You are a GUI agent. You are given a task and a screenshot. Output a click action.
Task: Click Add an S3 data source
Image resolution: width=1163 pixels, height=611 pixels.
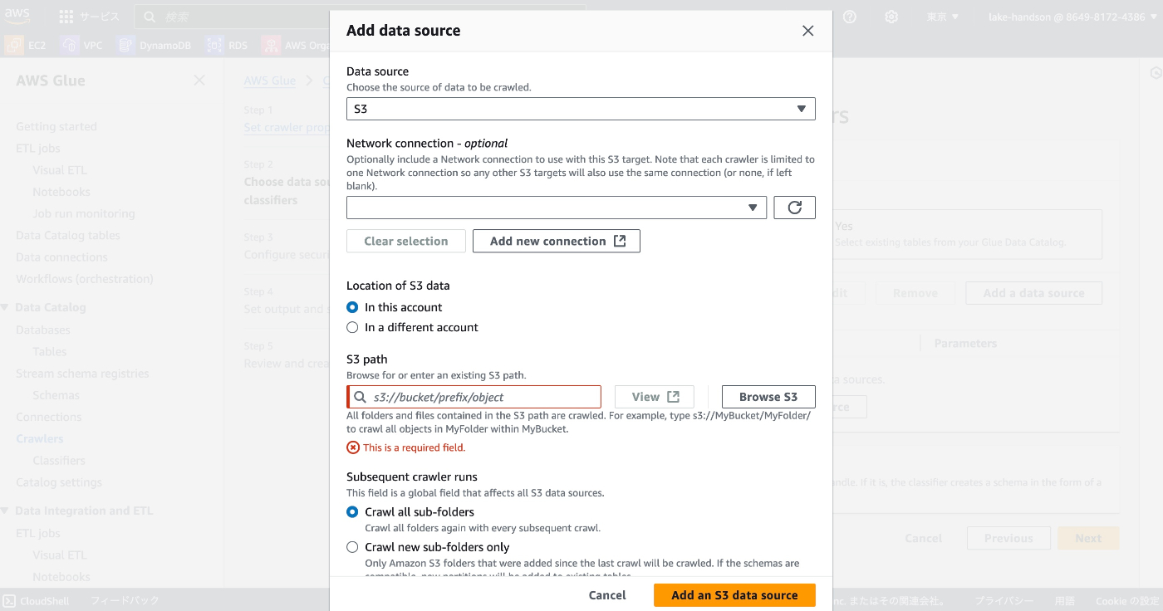coord(734,595)
